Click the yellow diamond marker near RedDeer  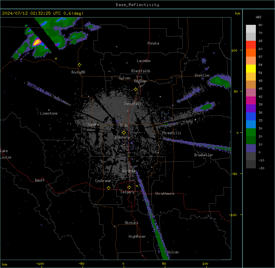[136, 89]
